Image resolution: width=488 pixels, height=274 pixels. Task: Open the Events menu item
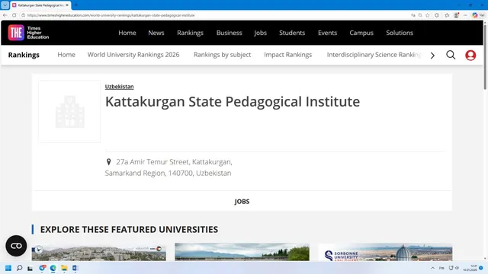tap(327, 33)
